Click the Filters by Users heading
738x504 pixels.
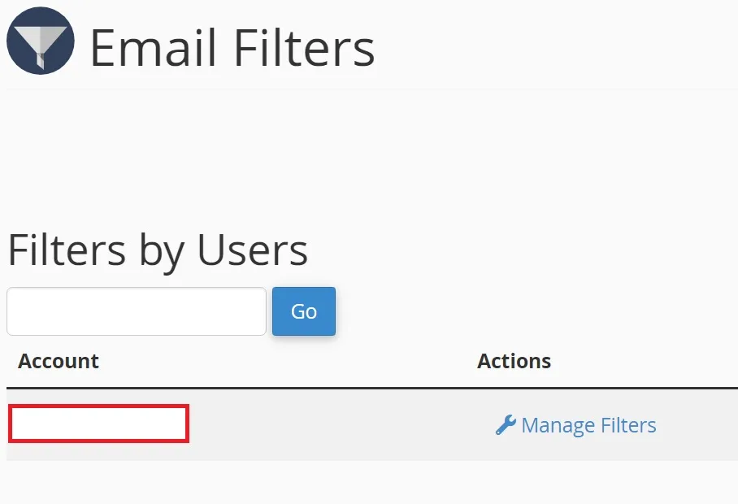tap(158, 250)
